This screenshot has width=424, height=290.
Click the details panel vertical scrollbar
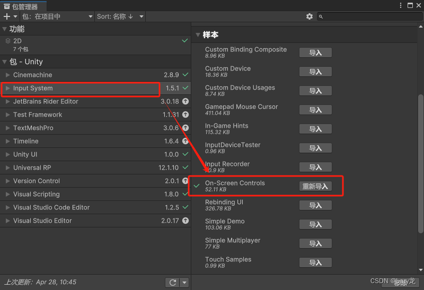pyautogui.click(x=420, y=163)
